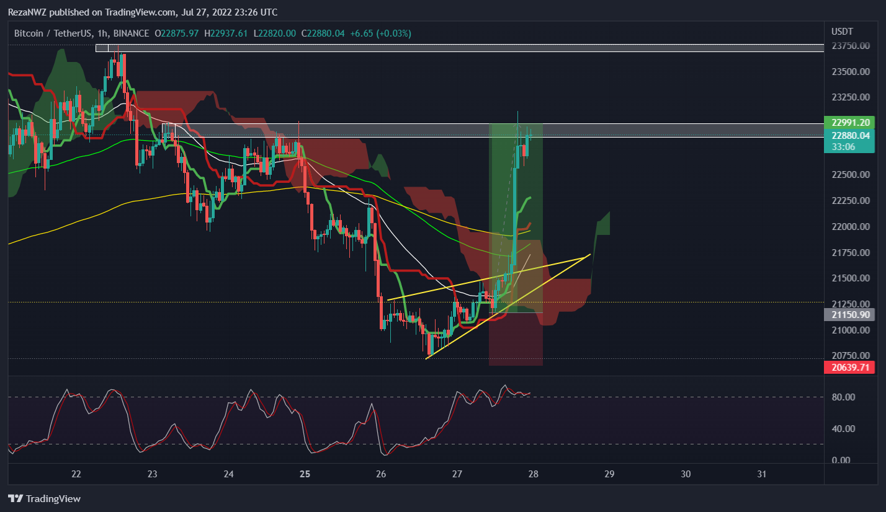Click the published-by header text with RezaNWZ
Image resolution: width=886 pixels, height=512 pixels.
(143, 12)
